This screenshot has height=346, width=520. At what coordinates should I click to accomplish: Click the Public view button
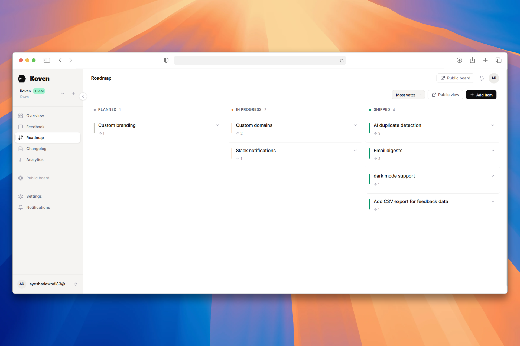tap(446, 95)
